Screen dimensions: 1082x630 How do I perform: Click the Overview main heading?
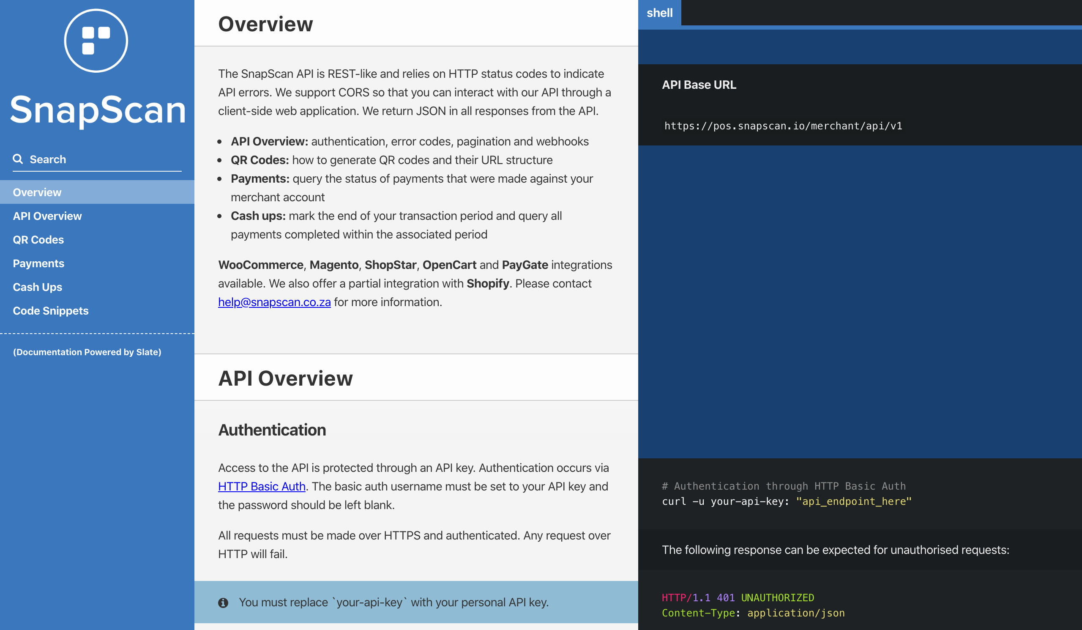pos(266,24)
